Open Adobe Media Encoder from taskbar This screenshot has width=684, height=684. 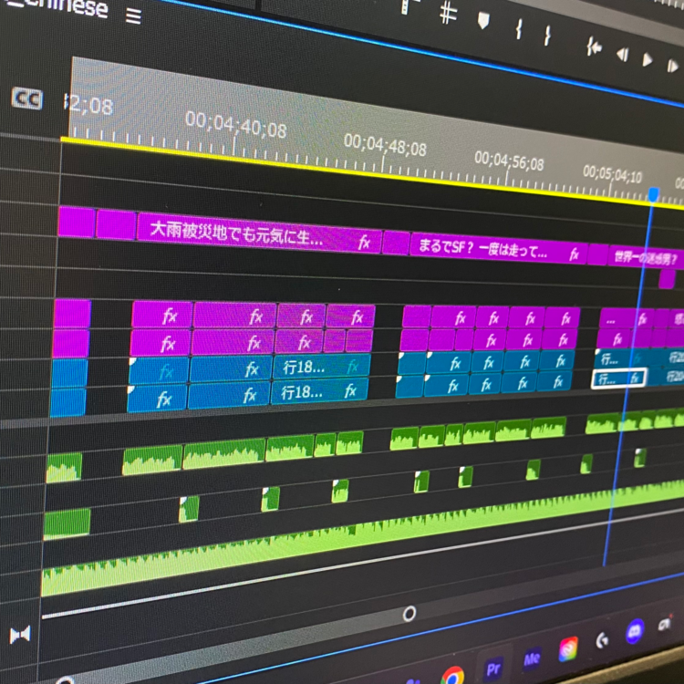click(x=532, y=657)
